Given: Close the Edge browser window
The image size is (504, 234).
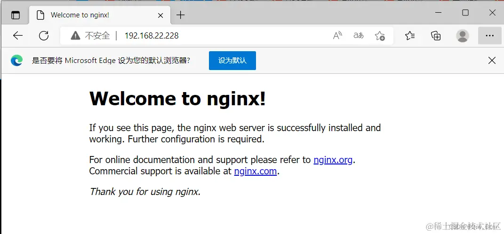Looking at the screenshot, I should [492, 13].
